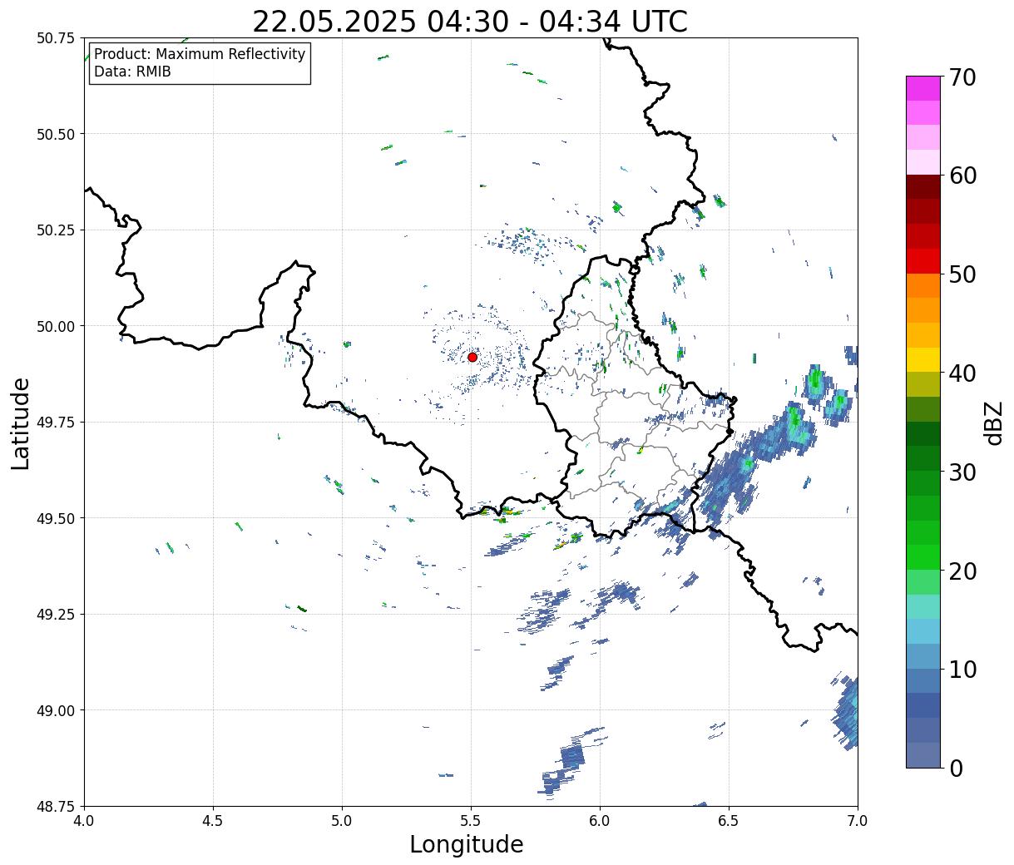Click the Latitude axis label
The height and width of the screenshot is (865, 1014).
click(x=21, y=423)
